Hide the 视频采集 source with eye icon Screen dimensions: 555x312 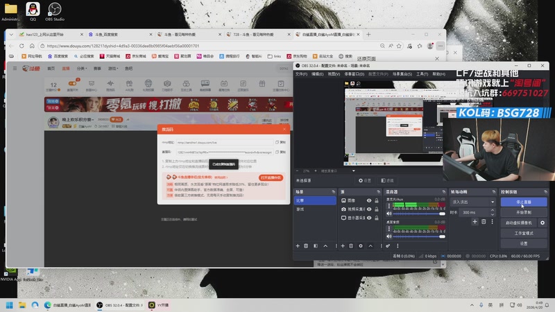[369, 209]
